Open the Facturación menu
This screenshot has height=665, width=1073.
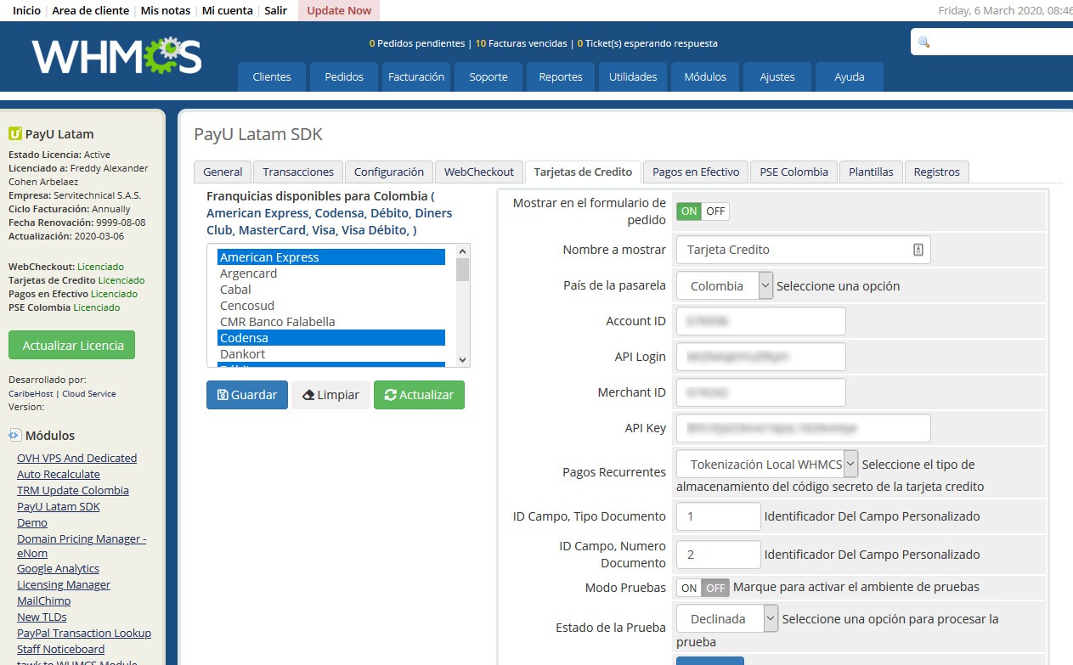click(416, 76)
